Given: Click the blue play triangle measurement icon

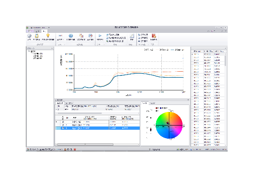Looking at the screenshot, I should pos(100,36).
